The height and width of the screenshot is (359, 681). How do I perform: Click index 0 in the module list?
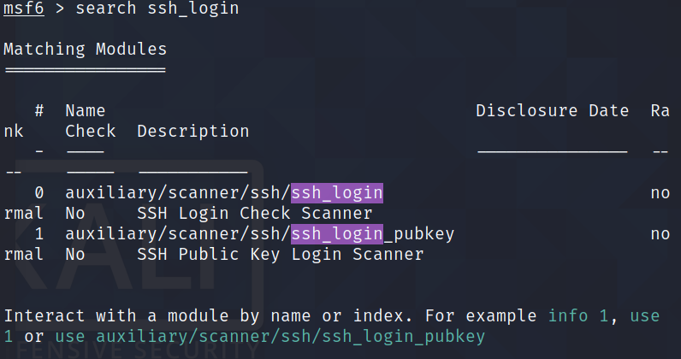(39, 193)
